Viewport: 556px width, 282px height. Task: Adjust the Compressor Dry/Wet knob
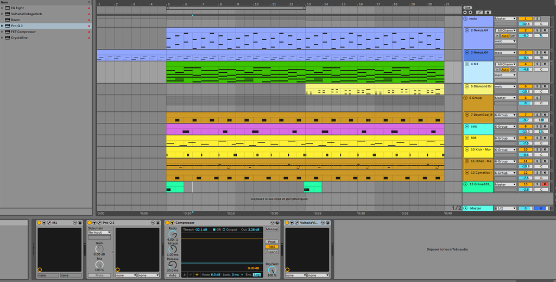(x=272, y=270)
